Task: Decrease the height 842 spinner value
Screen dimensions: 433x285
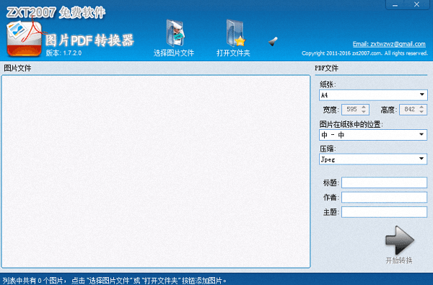Action: [x=421, y=112]
